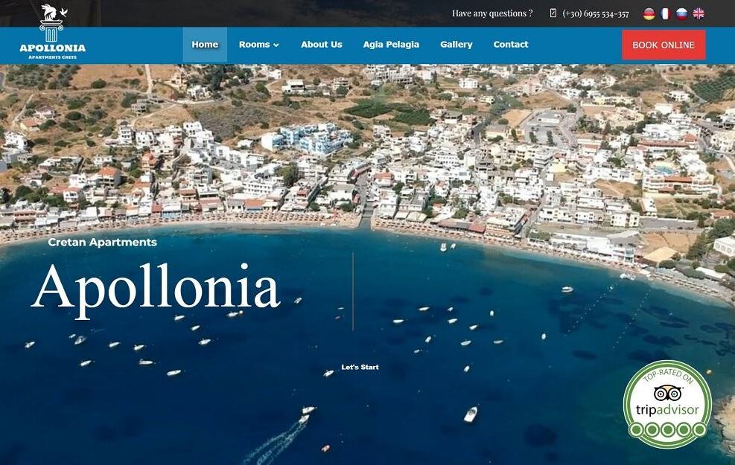Open the TripAdvisor top-rated badge
Image resolution: width=735 pixels, height=465 pixels.
point(667,404)
